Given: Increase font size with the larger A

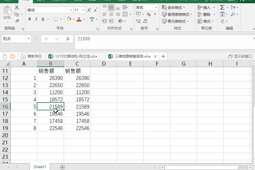Looking at the screenshot, I should pos(89,10).
